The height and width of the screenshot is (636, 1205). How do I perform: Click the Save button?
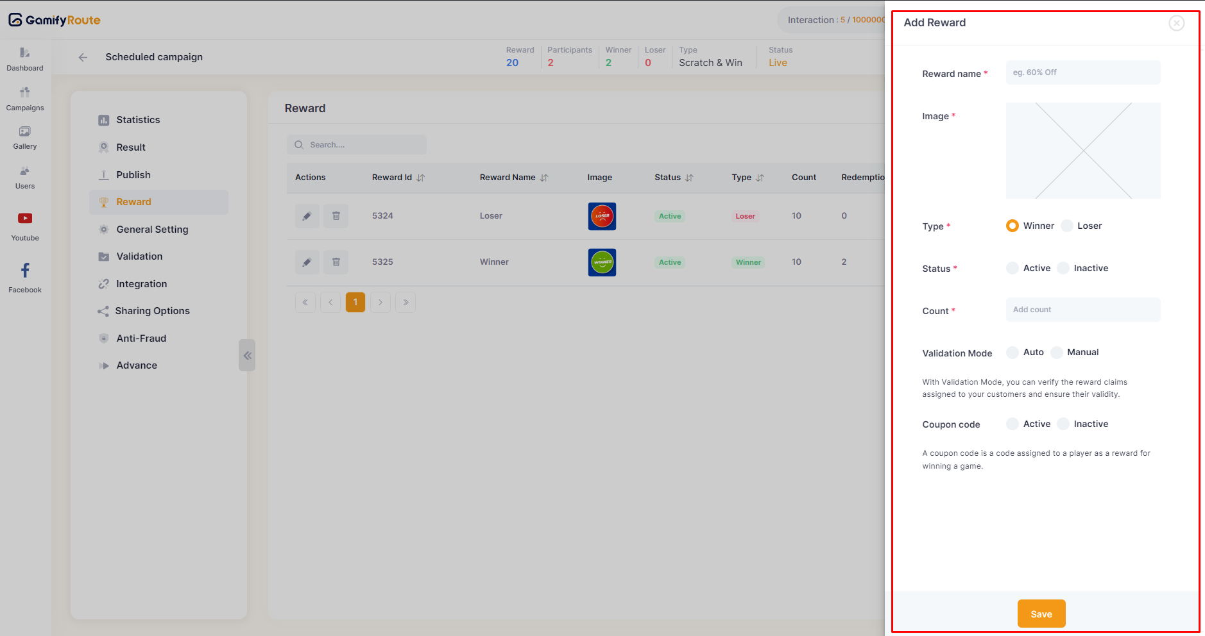pos(1041,614)
